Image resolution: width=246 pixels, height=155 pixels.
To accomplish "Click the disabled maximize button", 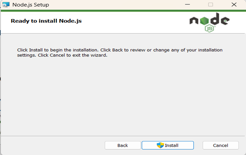I will (211, 4).
